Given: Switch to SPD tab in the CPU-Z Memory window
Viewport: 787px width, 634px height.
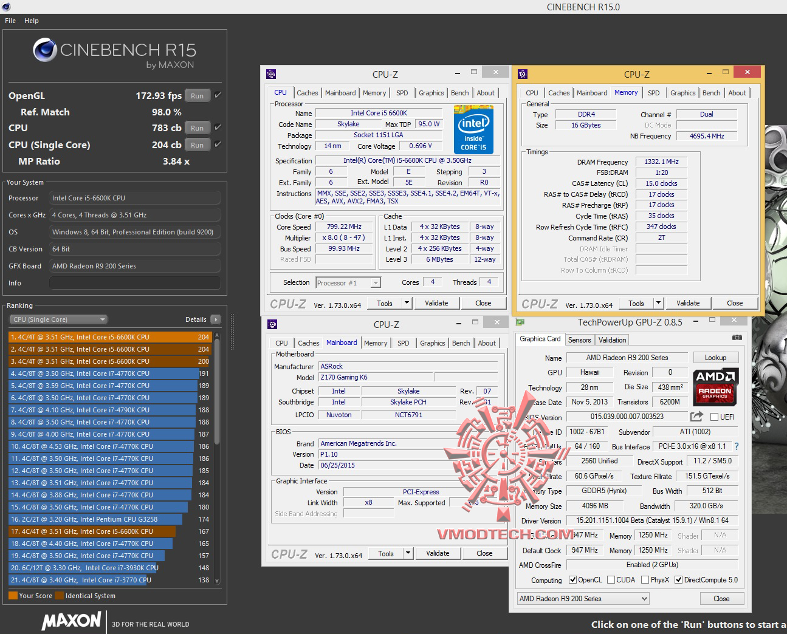Looking at the screenshot, I should 654,93.
